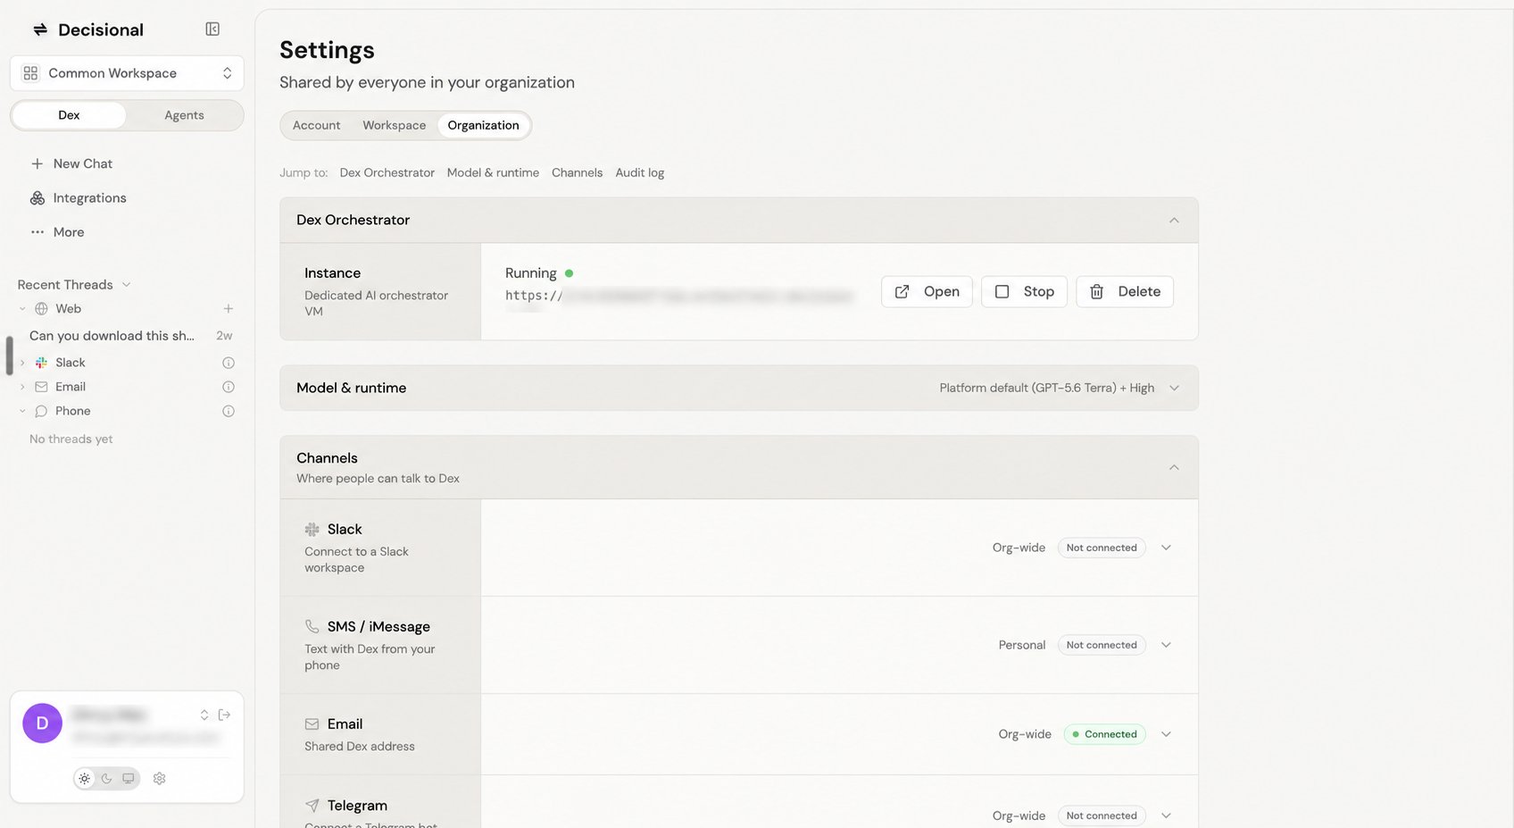1514x828 pixels.
Task: Click the Slack channel logo icon
Action: [312, 530]
